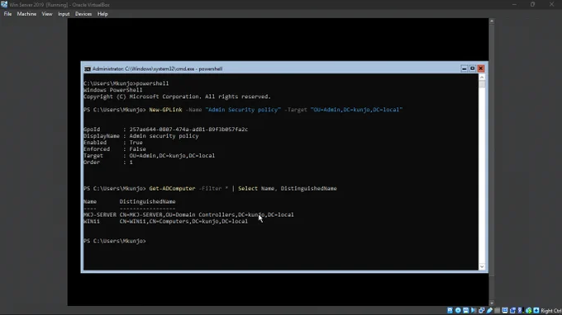The height and width of the screenshot is (315, 562).
Task: Click the "OU=Admin,DC=kunjo,DC=local" target argument in the command
Action: (x=356, y=110)
